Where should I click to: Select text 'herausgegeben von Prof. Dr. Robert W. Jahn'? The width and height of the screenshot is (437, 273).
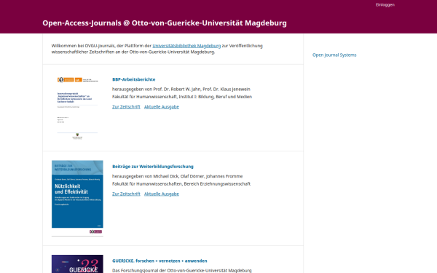tap(157, 89)
